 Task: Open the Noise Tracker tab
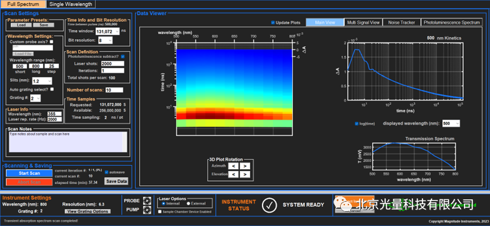pyautogui.click(x=402, y=22)
